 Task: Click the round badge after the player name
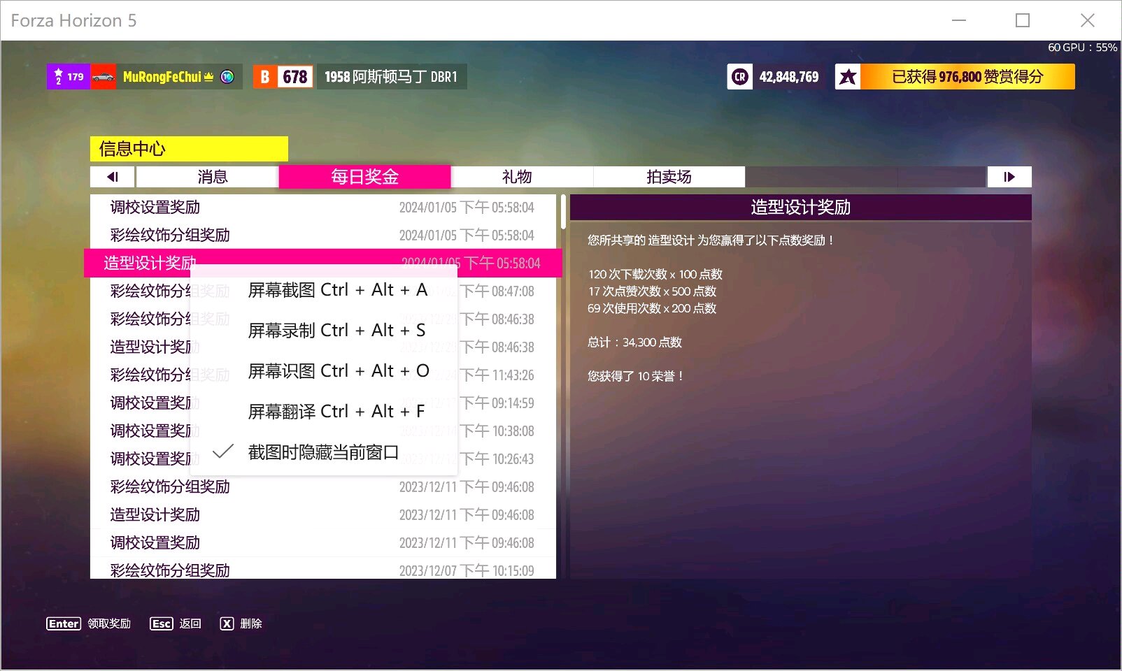[x=227, y=77]
